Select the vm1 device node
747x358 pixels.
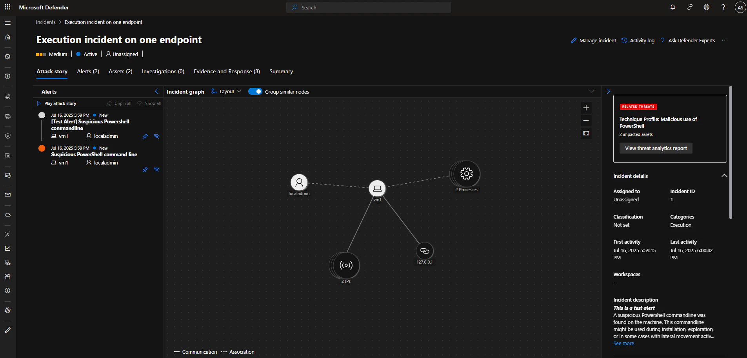pos(377,188)
